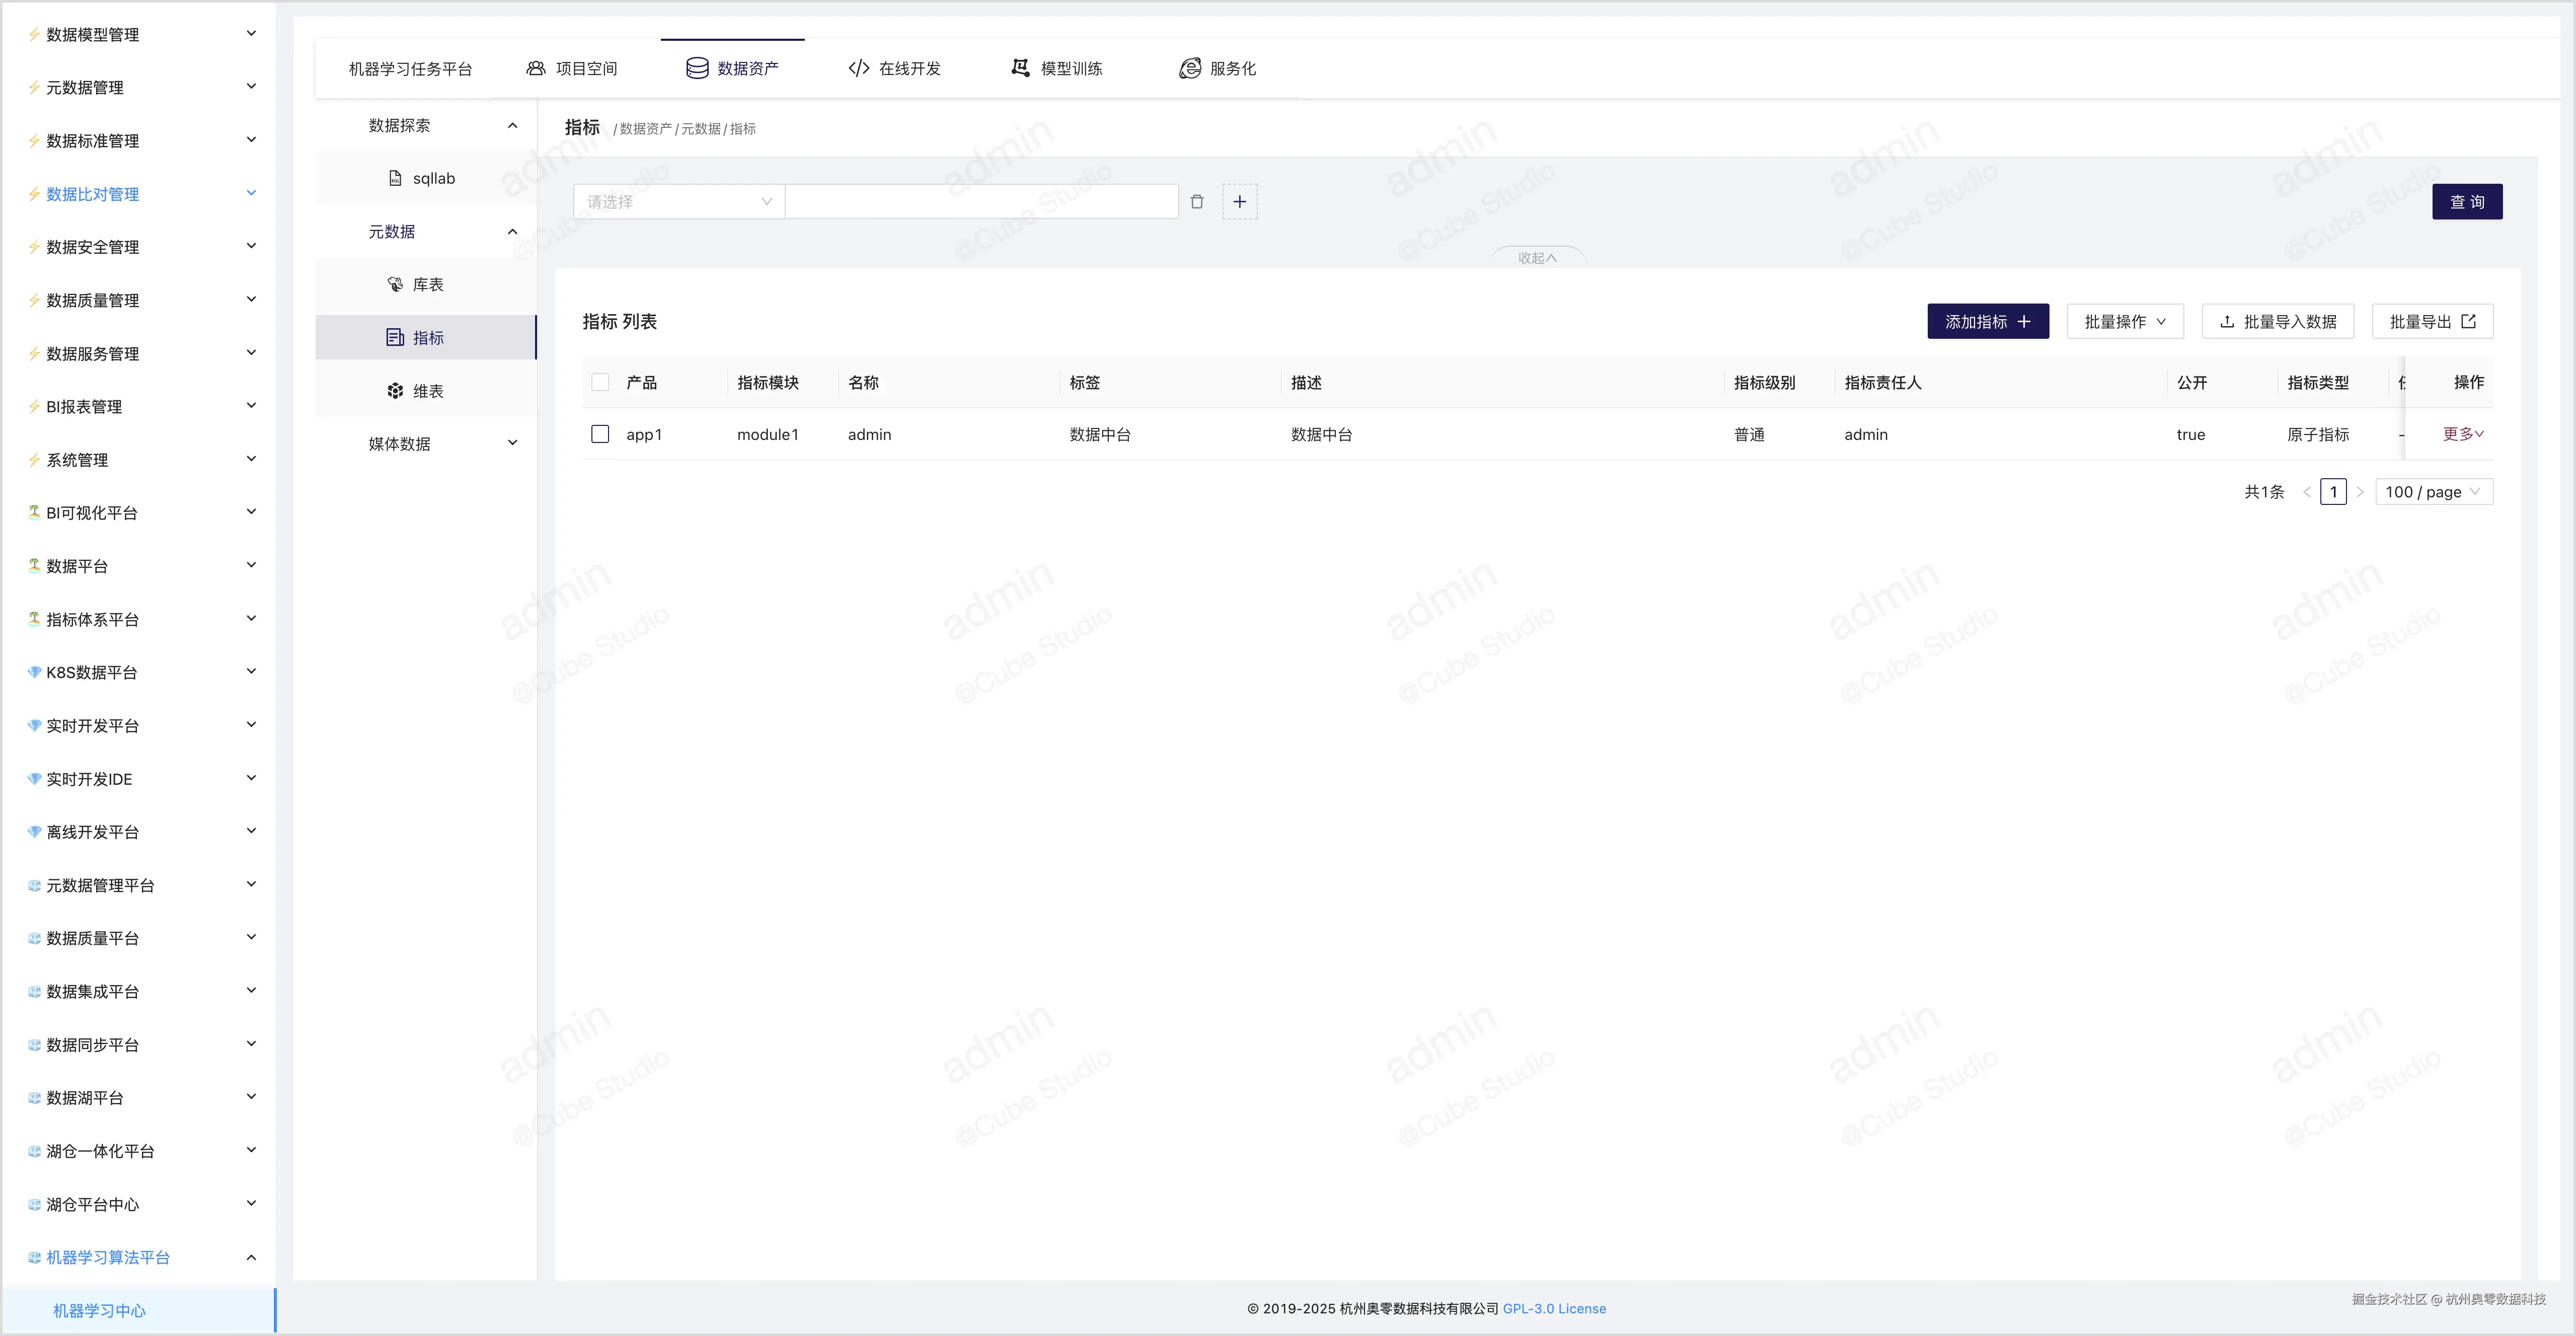Expand the 数据质量管理 left menu item
This screenshot has height=1336, width=2576.
(140, 300)
